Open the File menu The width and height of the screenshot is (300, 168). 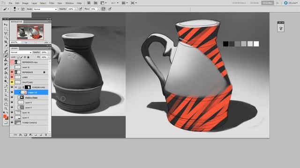coord(10,3)
